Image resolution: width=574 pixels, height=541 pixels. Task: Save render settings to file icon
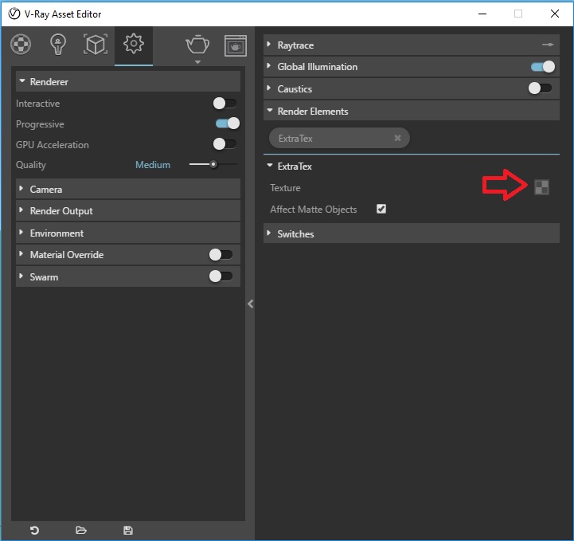(127, 530)
